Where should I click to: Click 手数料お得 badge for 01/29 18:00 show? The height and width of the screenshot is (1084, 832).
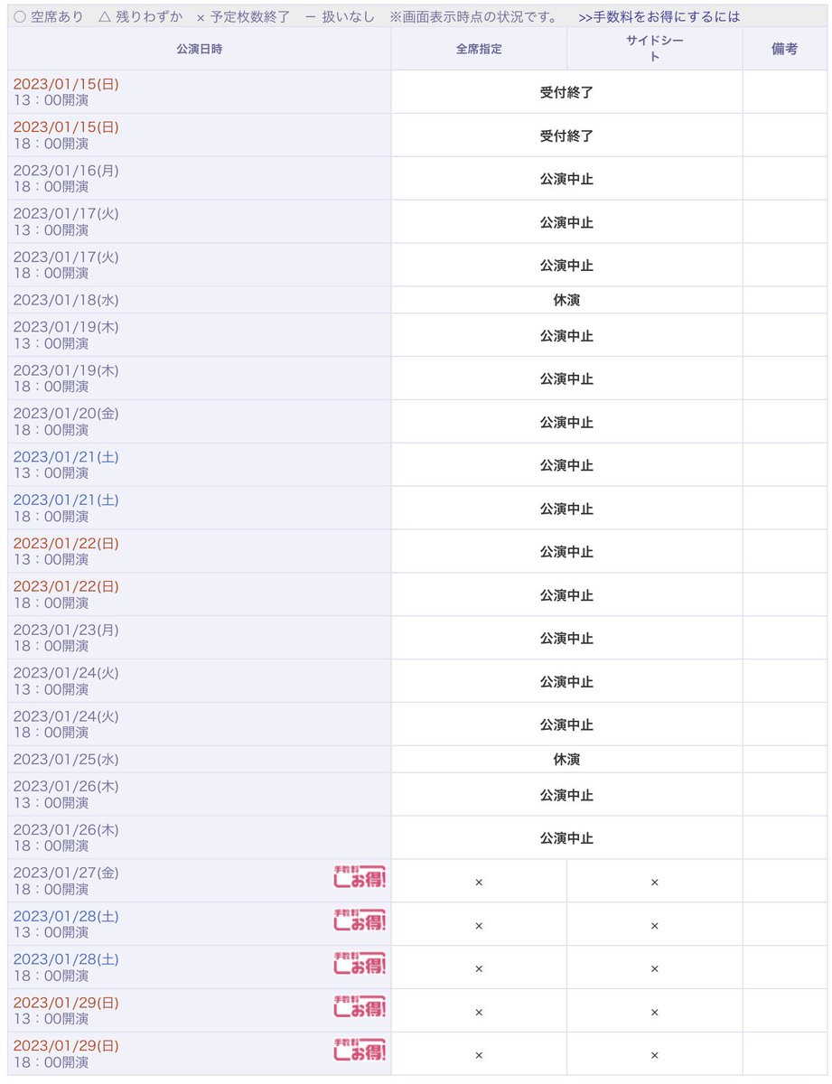(360, 1050)
